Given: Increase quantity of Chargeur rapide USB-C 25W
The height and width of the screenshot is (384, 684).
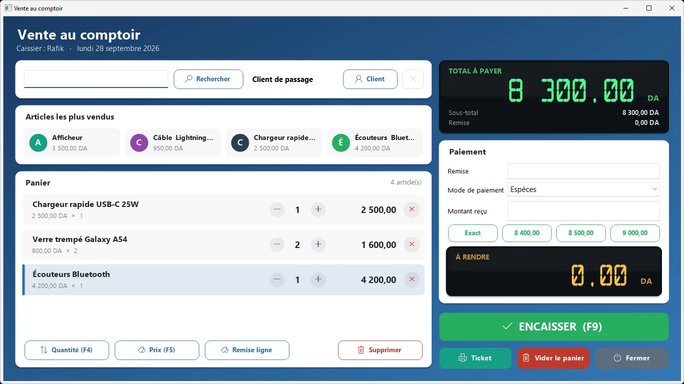Looking at the screenshot, I should [318, 209].
